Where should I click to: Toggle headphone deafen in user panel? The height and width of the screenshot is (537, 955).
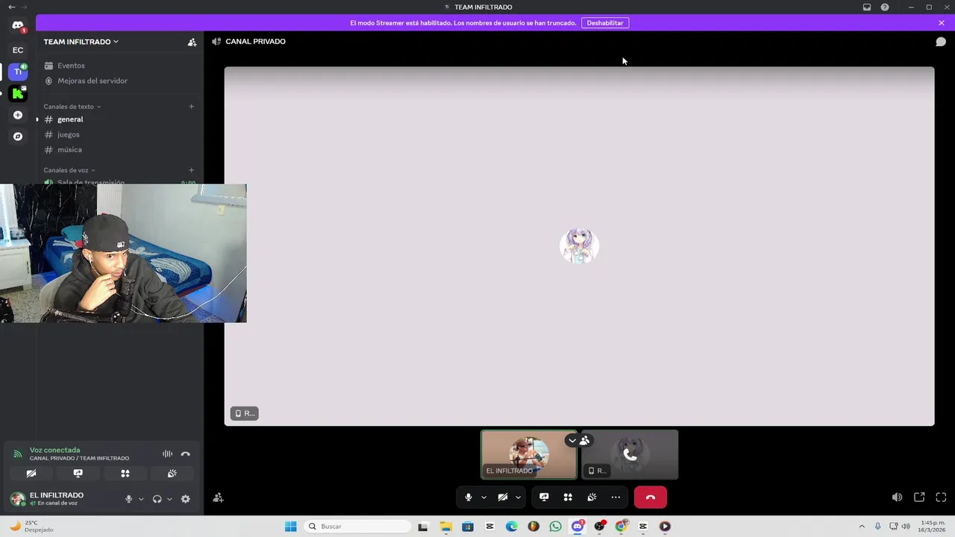click(157, 499)
